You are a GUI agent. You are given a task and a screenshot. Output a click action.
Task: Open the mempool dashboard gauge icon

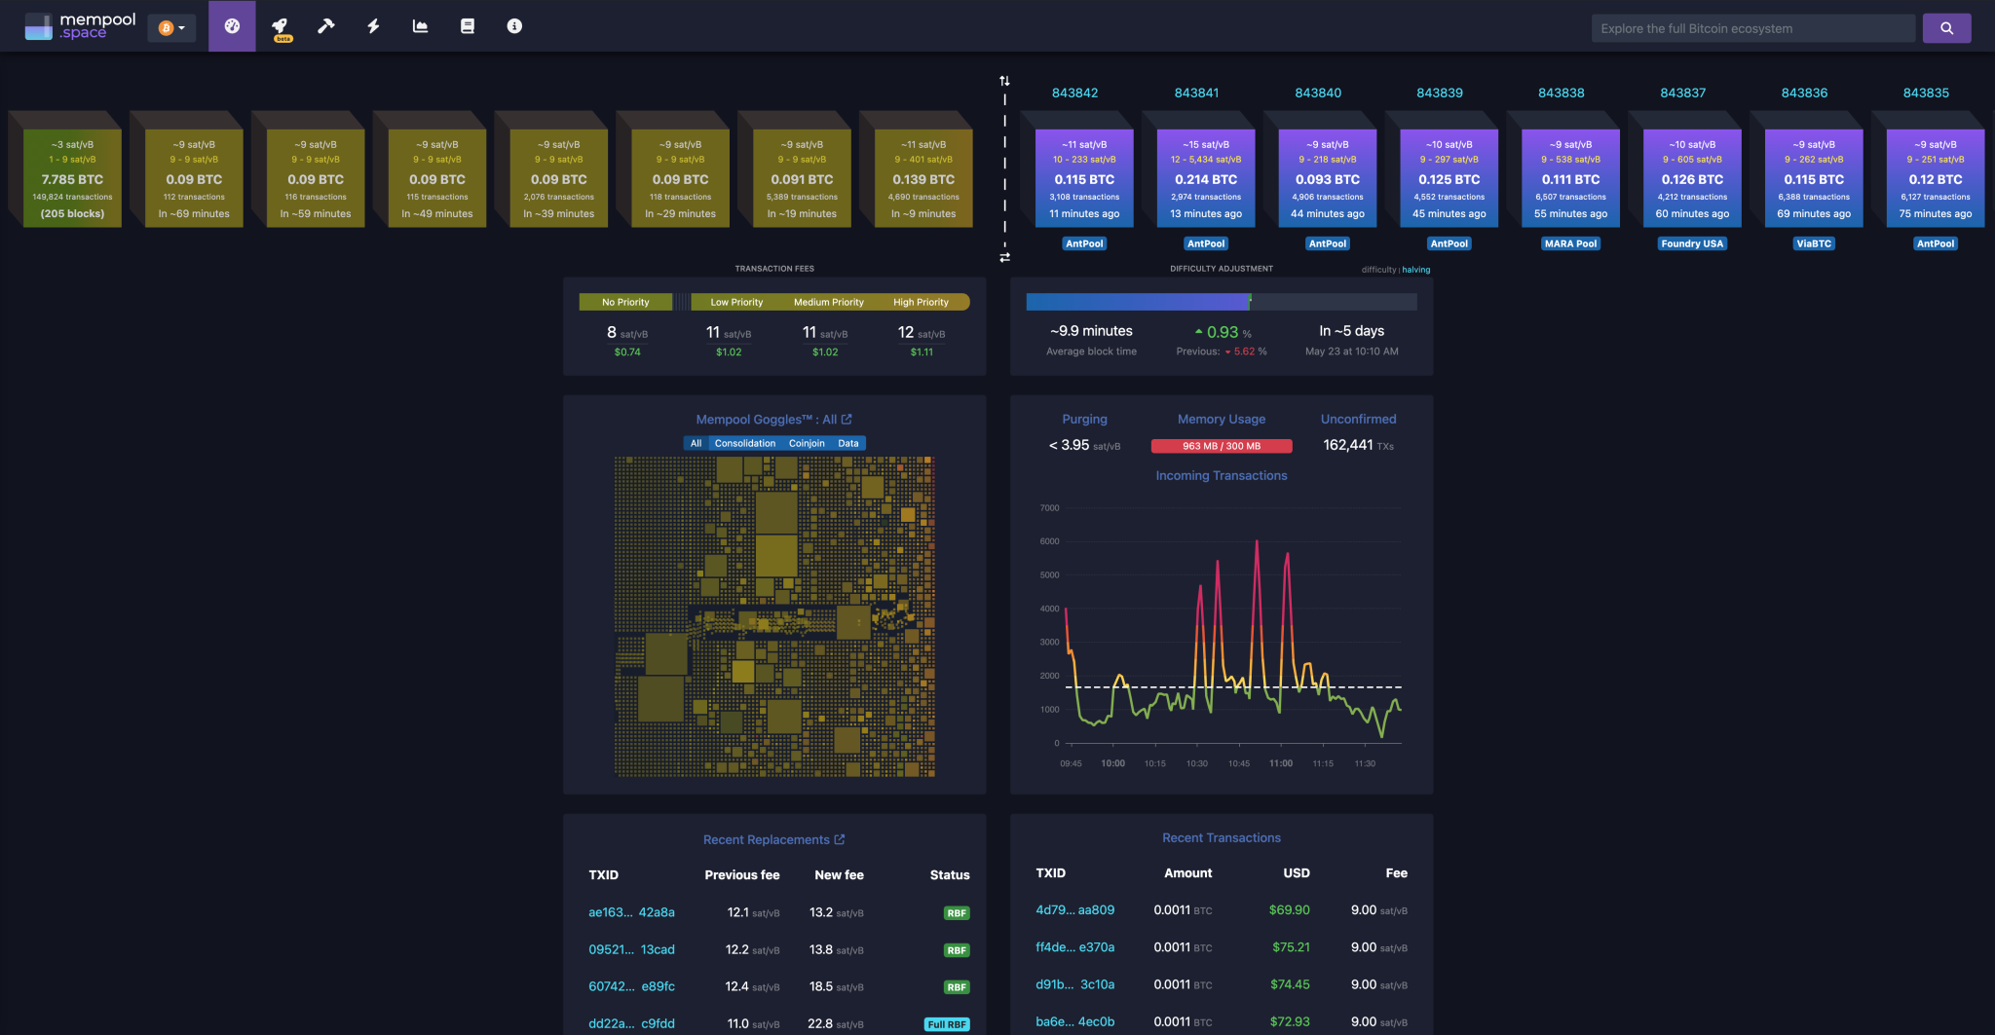[232, 26]
